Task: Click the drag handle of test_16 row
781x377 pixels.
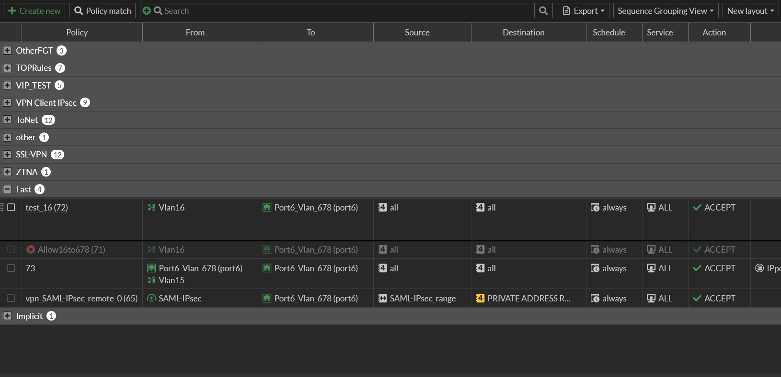Action: pos(2,207)
